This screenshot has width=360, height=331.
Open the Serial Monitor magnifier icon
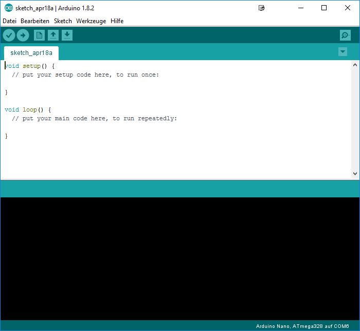(345, 35)
